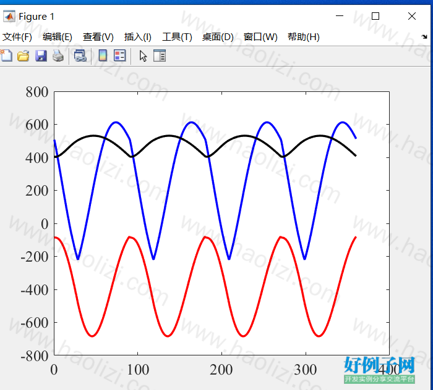This screenshot has height=390, width=433.
Task: Click the dock figure arrow at menu bar right
Action: [424, 36]
